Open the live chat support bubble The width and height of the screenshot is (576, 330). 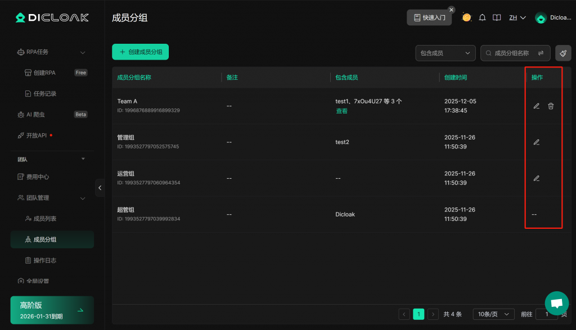pyautogui.click(x=556, y=303)
